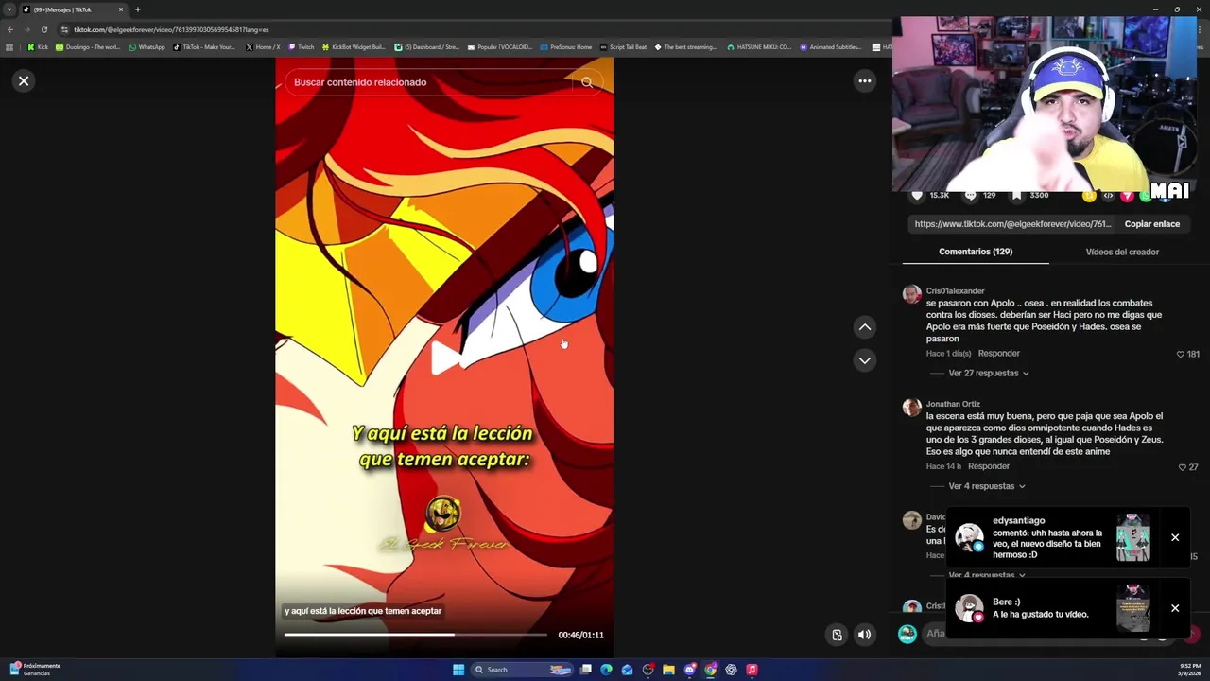Reply to Cris01alexander's comment via Responder
Screen dimensions: 1210x681
coord(998,354)
